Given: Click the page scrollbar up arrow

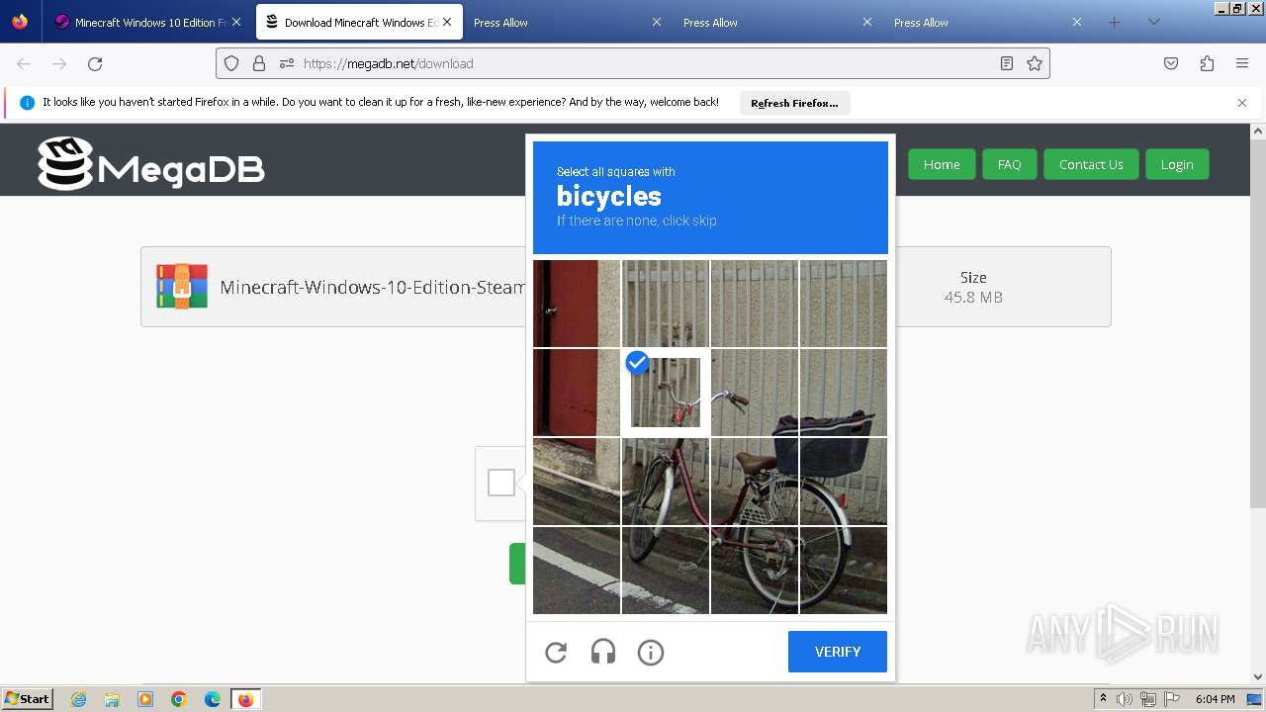Looking at the screenshot, I should (x=1258, y=131).
